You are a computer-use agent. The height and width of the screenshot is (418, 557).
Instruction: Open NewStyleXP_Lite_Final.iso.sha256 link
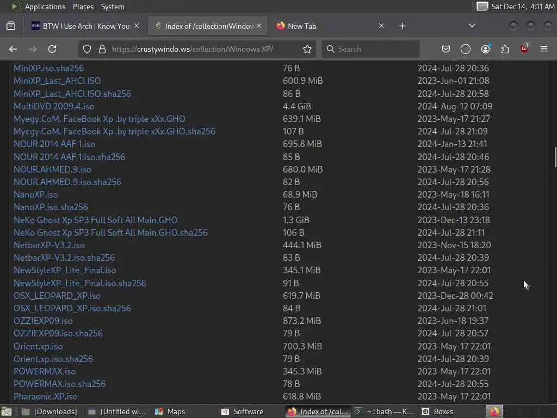click(79, 283)
